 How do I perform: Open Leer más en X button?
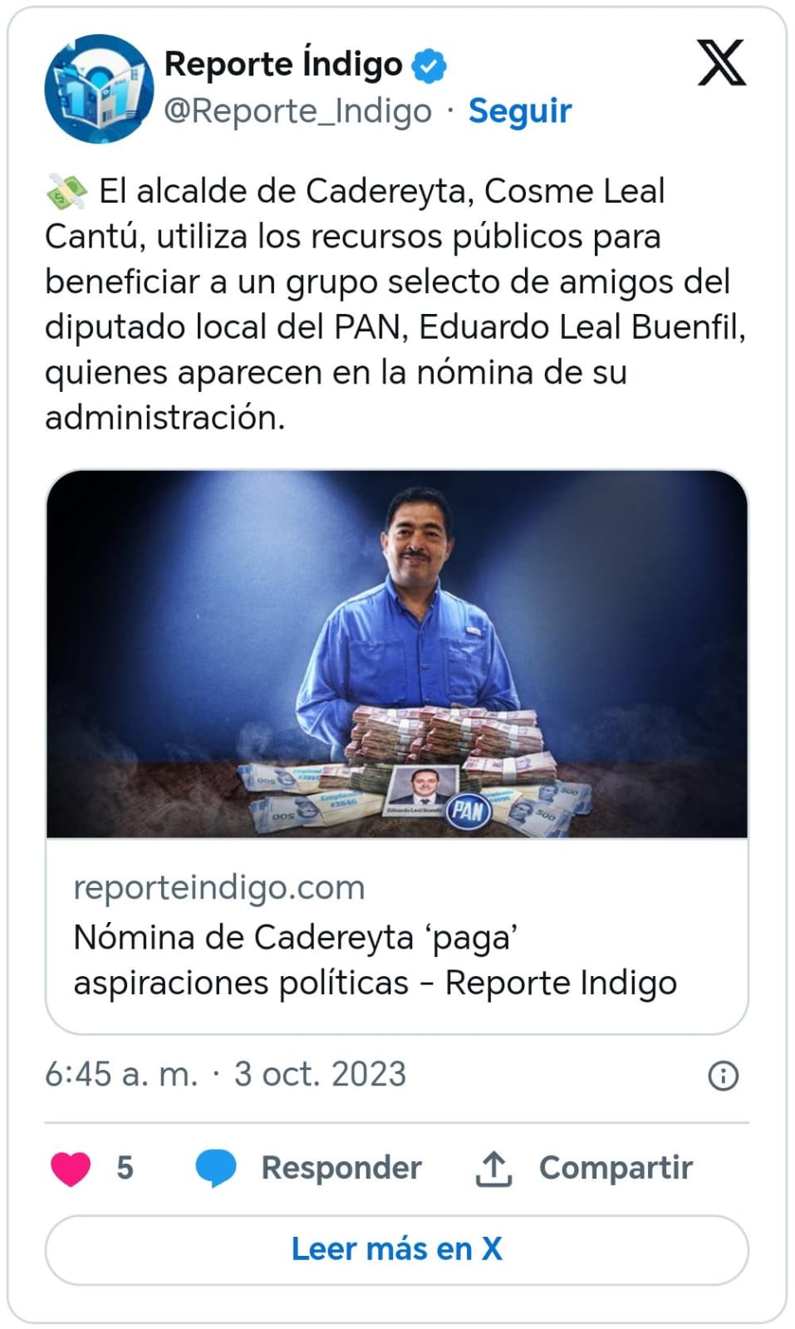tap(397, 1249)
